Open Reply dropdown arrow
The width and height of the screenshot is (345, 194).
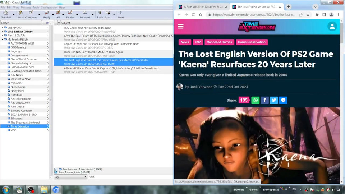(53, 15)
